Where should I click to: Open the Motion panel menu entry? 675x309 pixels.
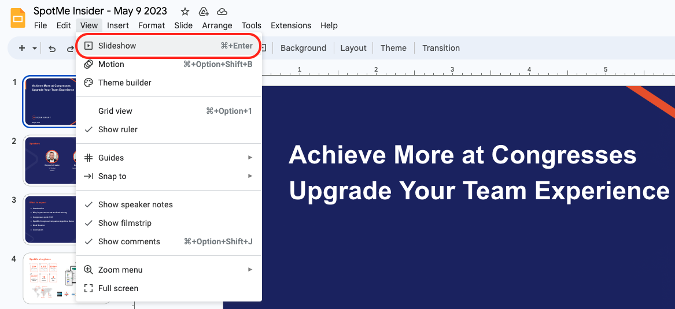[168, 64]
